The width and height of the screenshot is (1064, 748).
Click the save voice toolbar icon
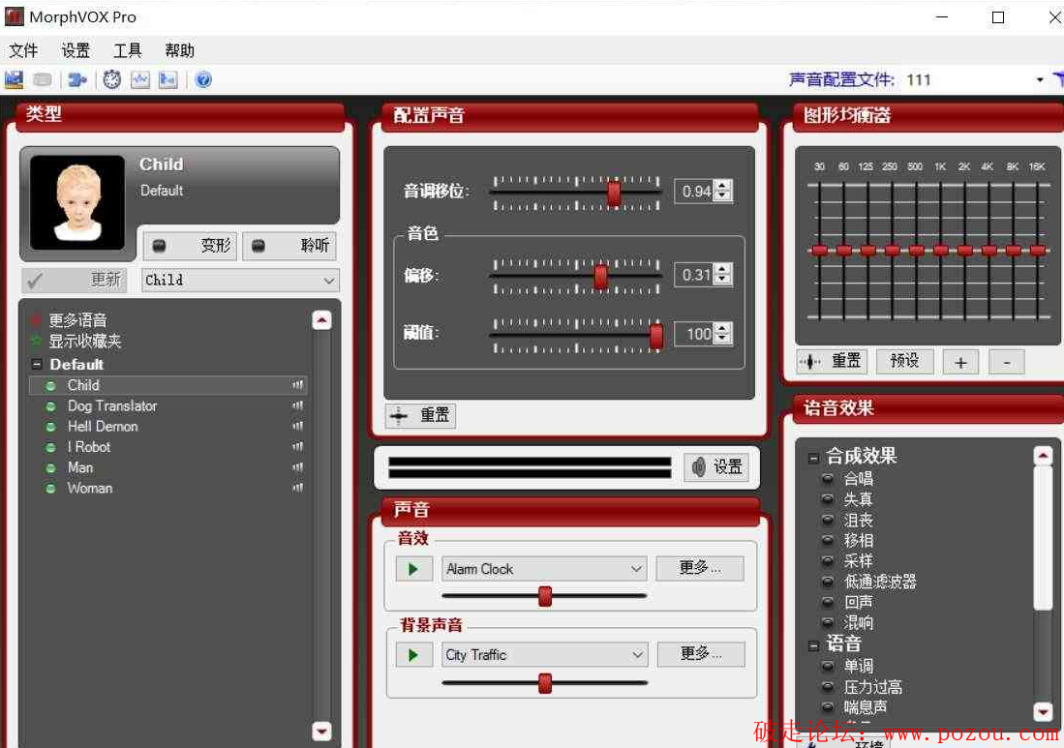[14, 80]
